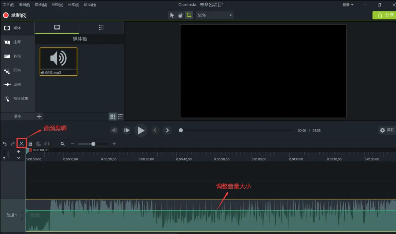
Task: Zoom out the timeline with minus
Action: pyautogui.click(x=73, y=144)
